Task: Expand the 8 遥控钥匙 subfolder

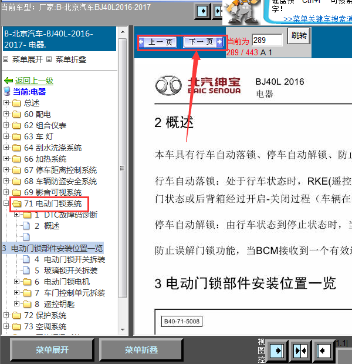Action: 16,303
